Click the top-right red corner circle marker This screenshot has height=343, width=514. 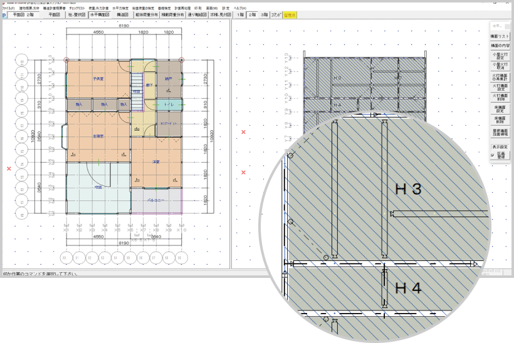coord(182,60)
